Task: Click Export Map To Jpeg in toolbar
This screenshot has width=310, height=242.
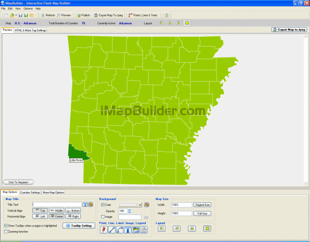Action: click(108, 16)
